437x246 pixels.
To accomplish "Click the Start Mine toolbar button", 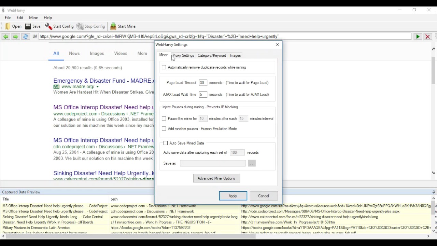I will [x=123, y=26].
